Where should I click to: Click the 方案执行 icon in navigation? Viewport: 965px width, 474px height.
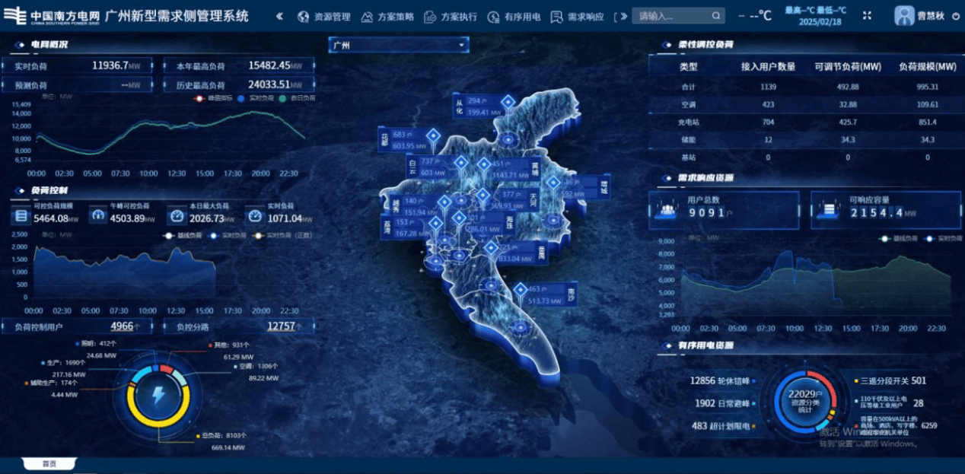tap(430, 17)
